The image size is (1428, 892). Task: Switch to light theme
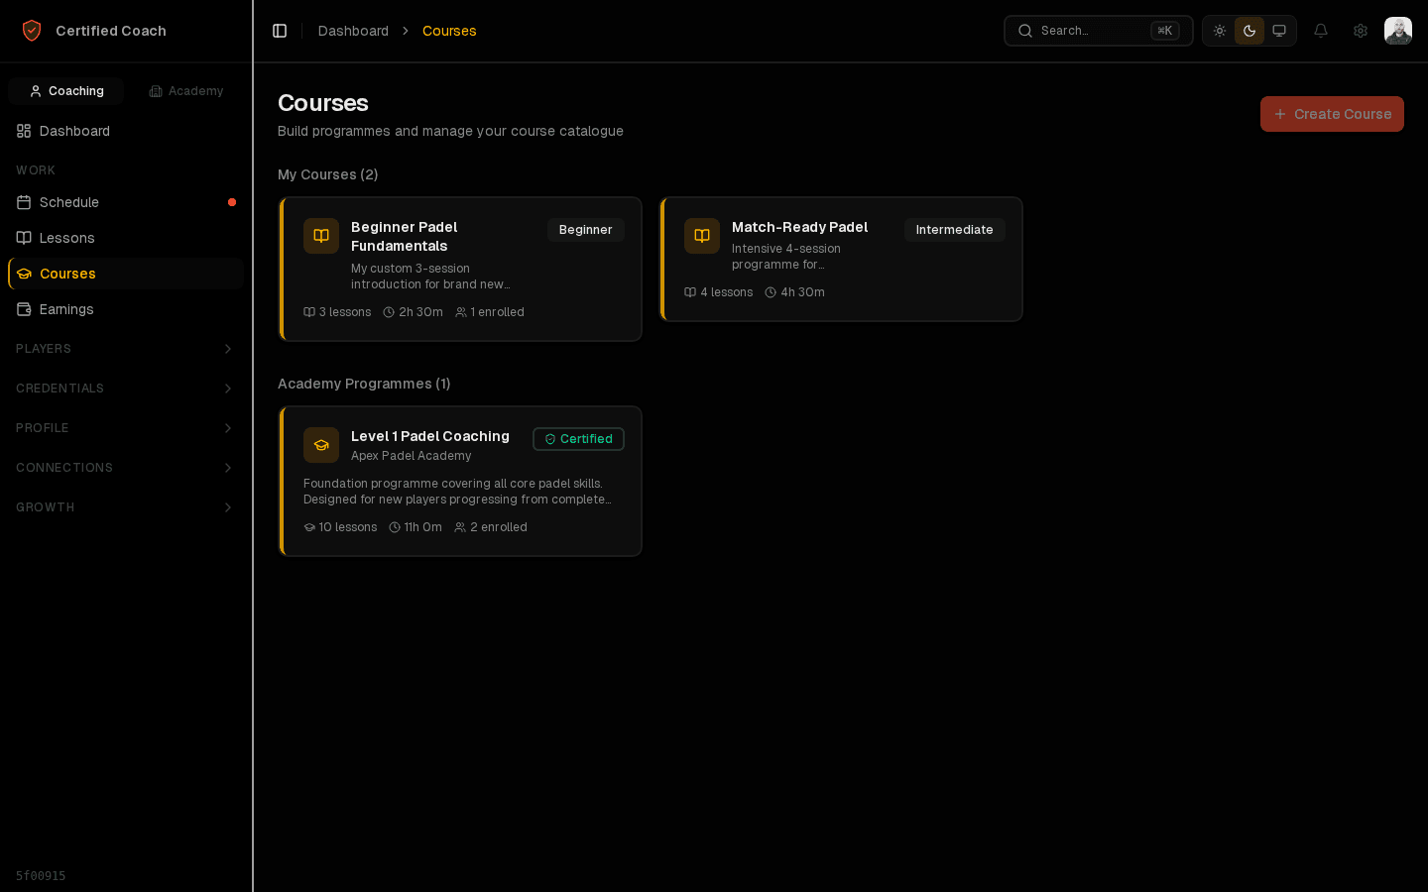1220,31
